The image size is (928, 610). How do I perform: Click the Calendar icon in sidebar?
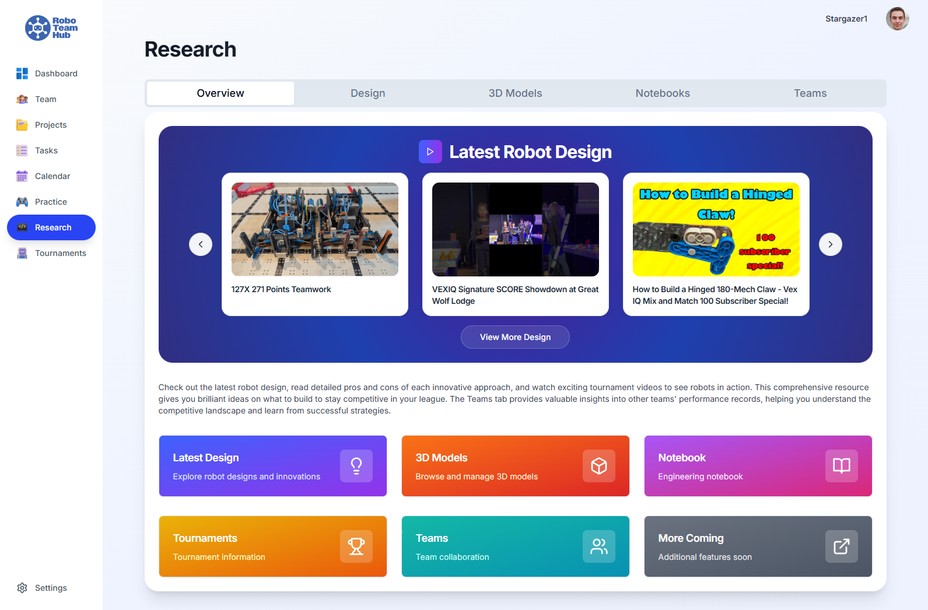click(x=22, y=176)
